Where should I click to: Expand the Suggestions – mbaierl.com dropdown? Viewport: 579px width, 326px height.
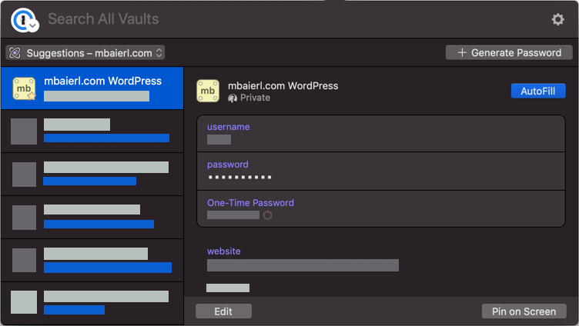[85, 53]
